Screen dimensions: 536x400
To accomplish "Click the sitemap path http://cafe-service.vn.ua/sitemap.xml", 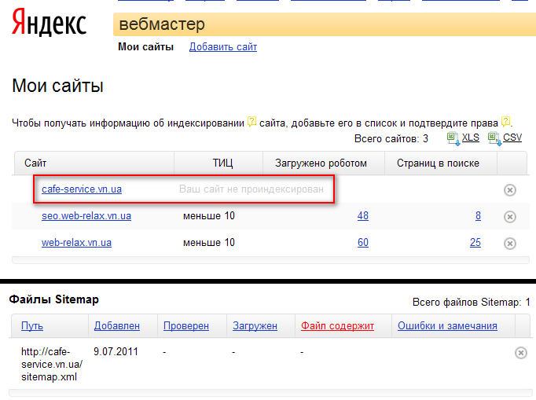I will (52, 365).
